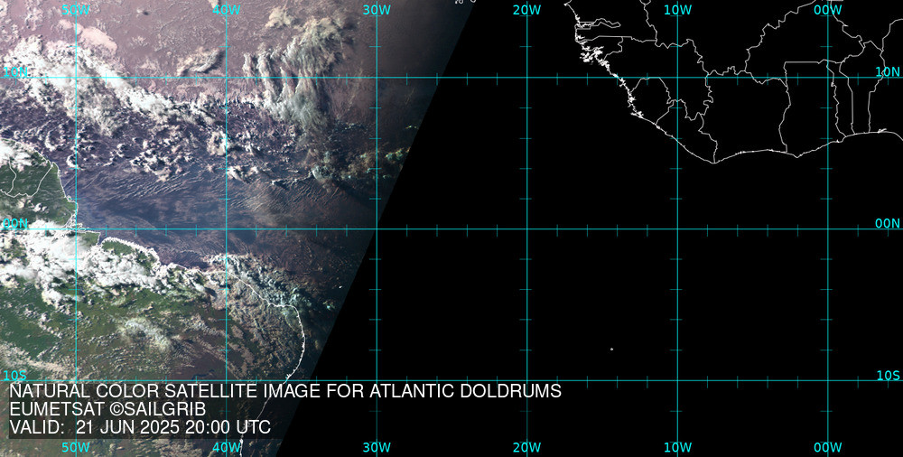
Task: Click the "EUMETSAT ©SAILGRIB" credit text
Action: coord(107,410)
